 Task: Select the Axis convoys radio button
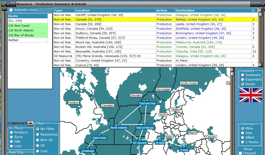[243, 133]
